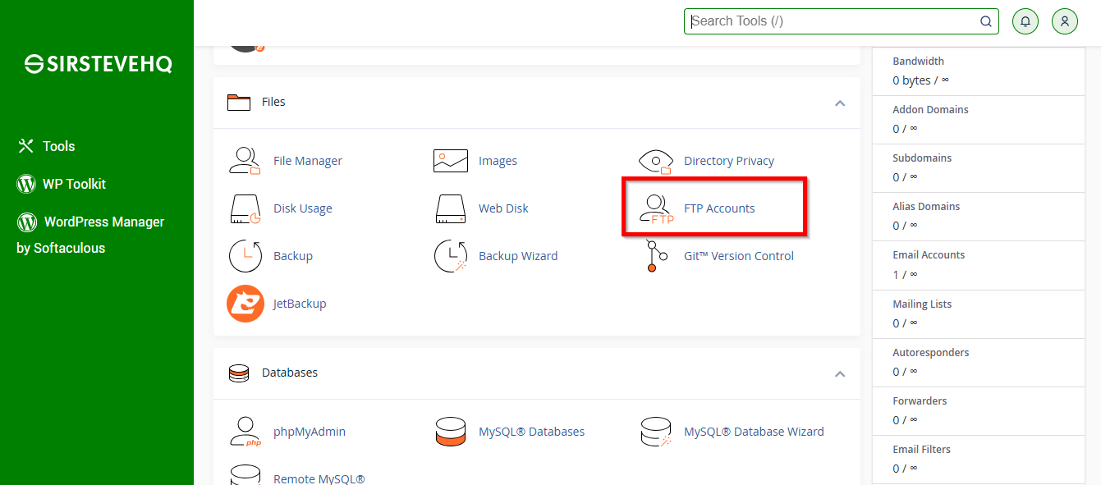Open the Backup link
This screenshot has width=1101, height=485.
(x=293, y=256)
